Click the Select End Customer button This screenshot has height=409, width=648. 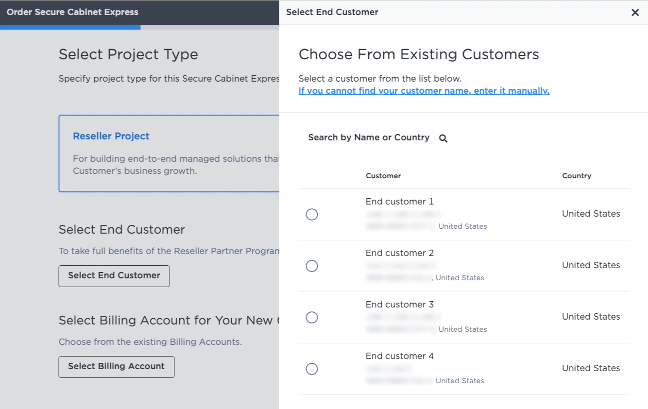click(x=114, y=276)
